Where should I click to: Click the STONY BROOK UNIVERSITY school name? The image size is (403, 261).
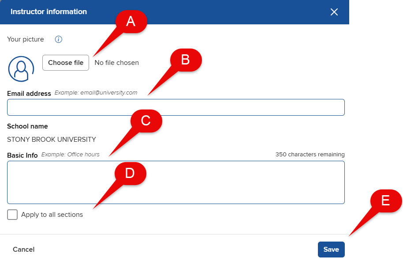click(x=52, y=140)
